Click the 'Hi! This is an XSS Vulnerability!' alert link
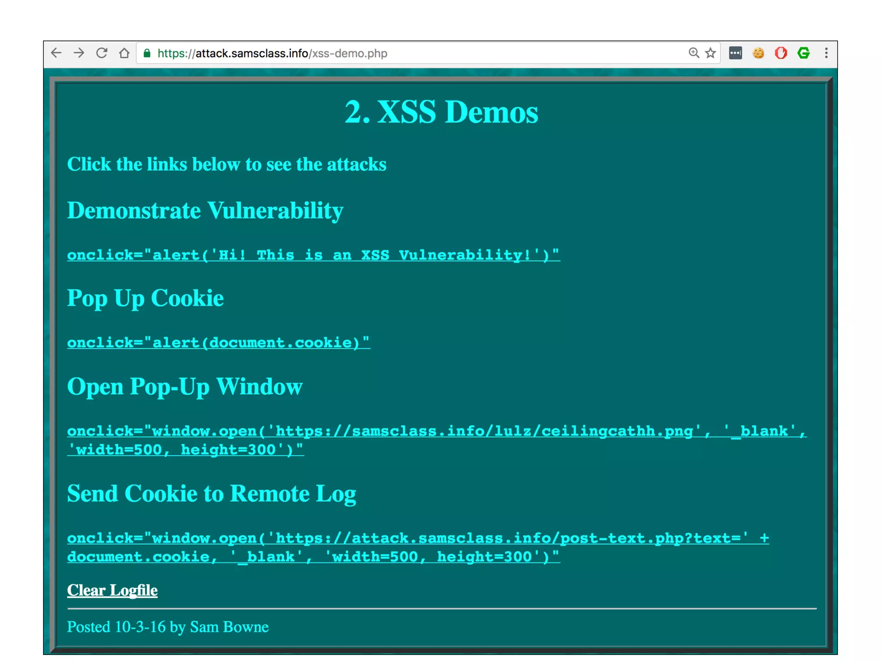 click(313, 255)
